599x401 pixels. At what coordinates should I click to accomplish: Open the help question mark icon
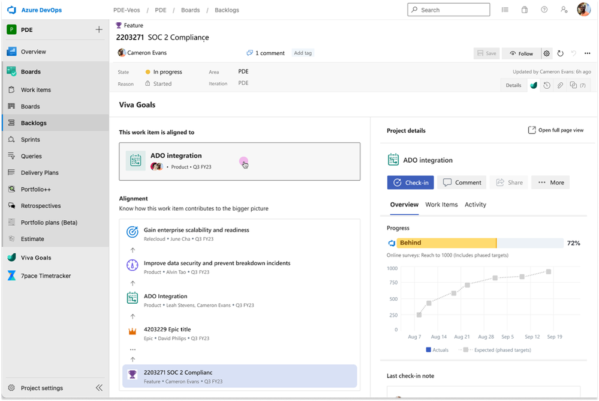[x=544, y=10]
